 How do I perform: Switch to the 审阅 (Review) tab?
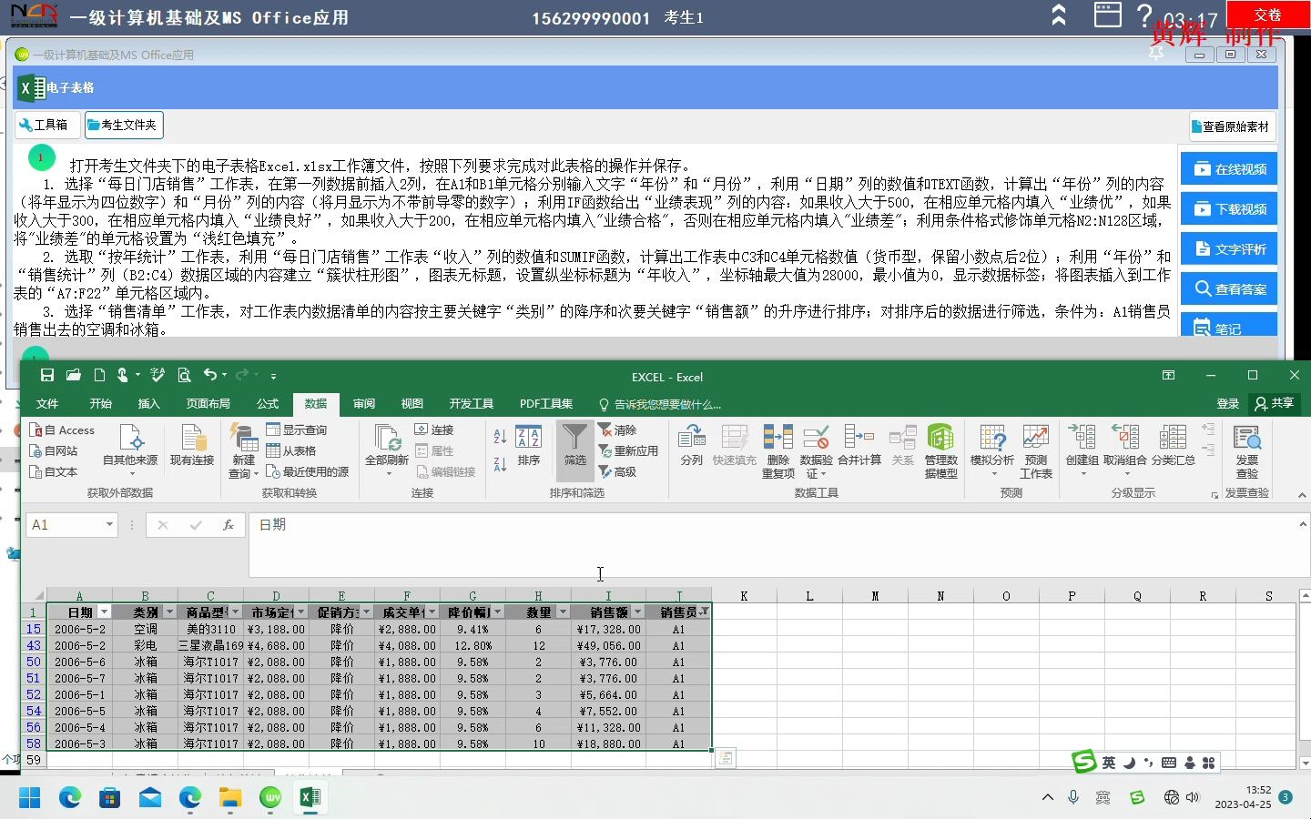click(364, 404)
